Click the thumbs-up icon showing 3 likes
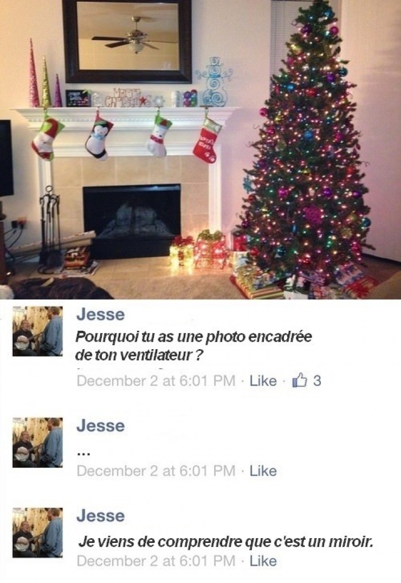The height and width of the screenshot is (583, 401). [300, 381]
